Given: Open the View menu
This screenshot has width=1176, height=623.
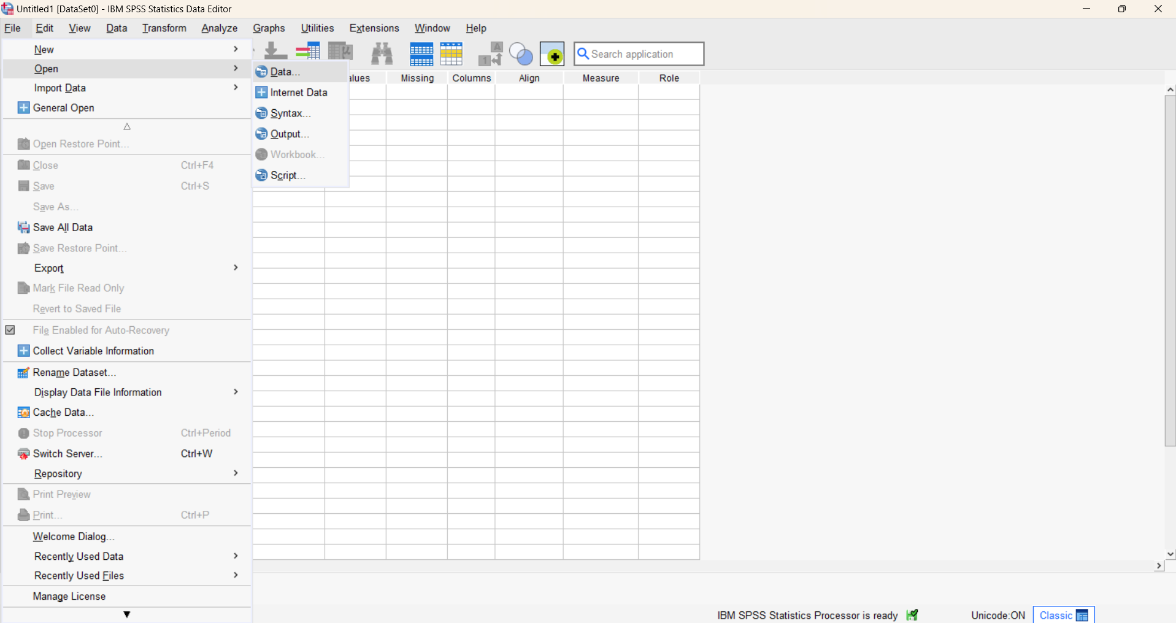Looking at the screenshot, I should [x=80, y=28].
